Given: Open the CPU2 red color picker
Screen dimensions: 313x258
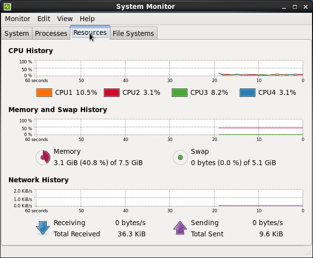Looking at the screenshot, I should click(x=112, y=93).
